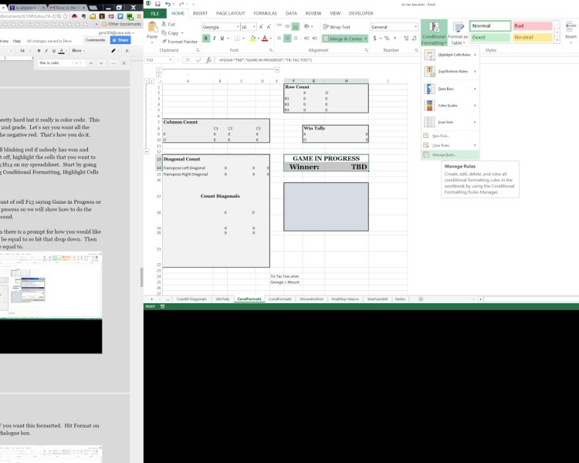Viewport: 579px width, 463px height.
Task: Click the Insert Function fx icon
Action: (208, 59)
